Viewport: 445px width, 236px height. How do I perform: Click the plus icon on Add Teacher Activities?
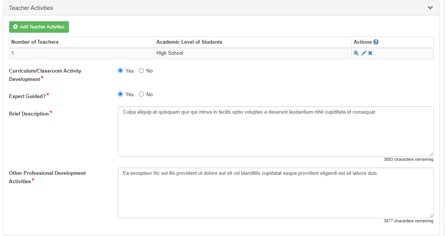[x=16, y=27]
